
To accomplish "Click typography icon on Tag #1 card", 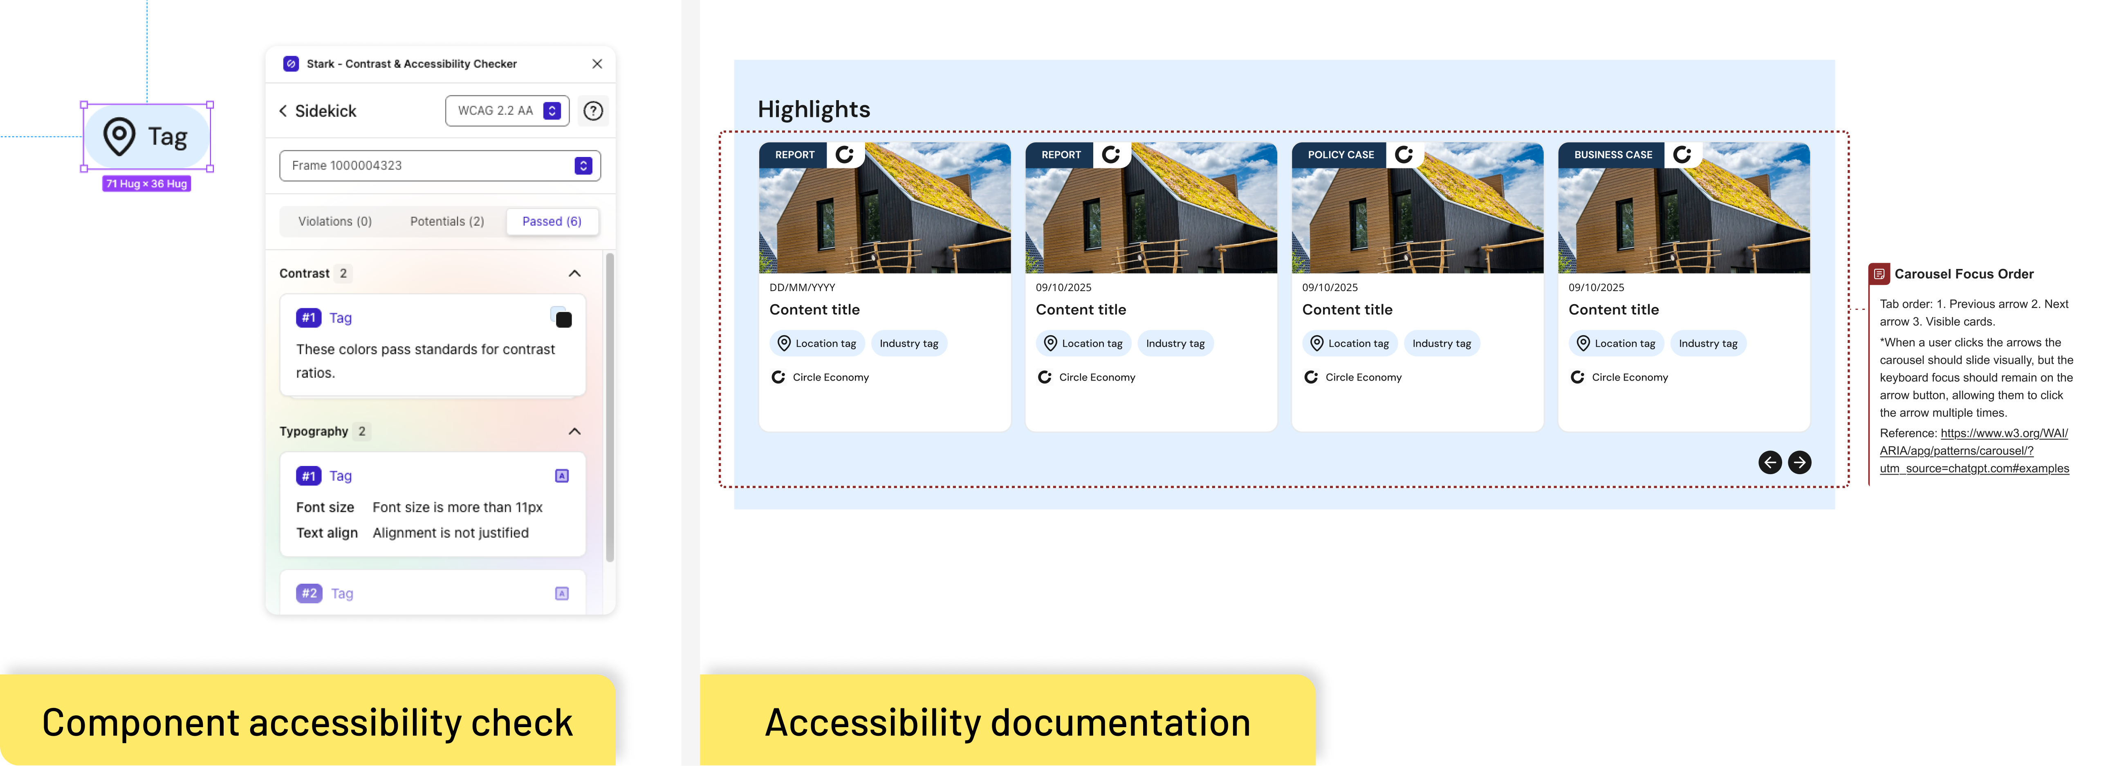I will [x=561, y=475].
